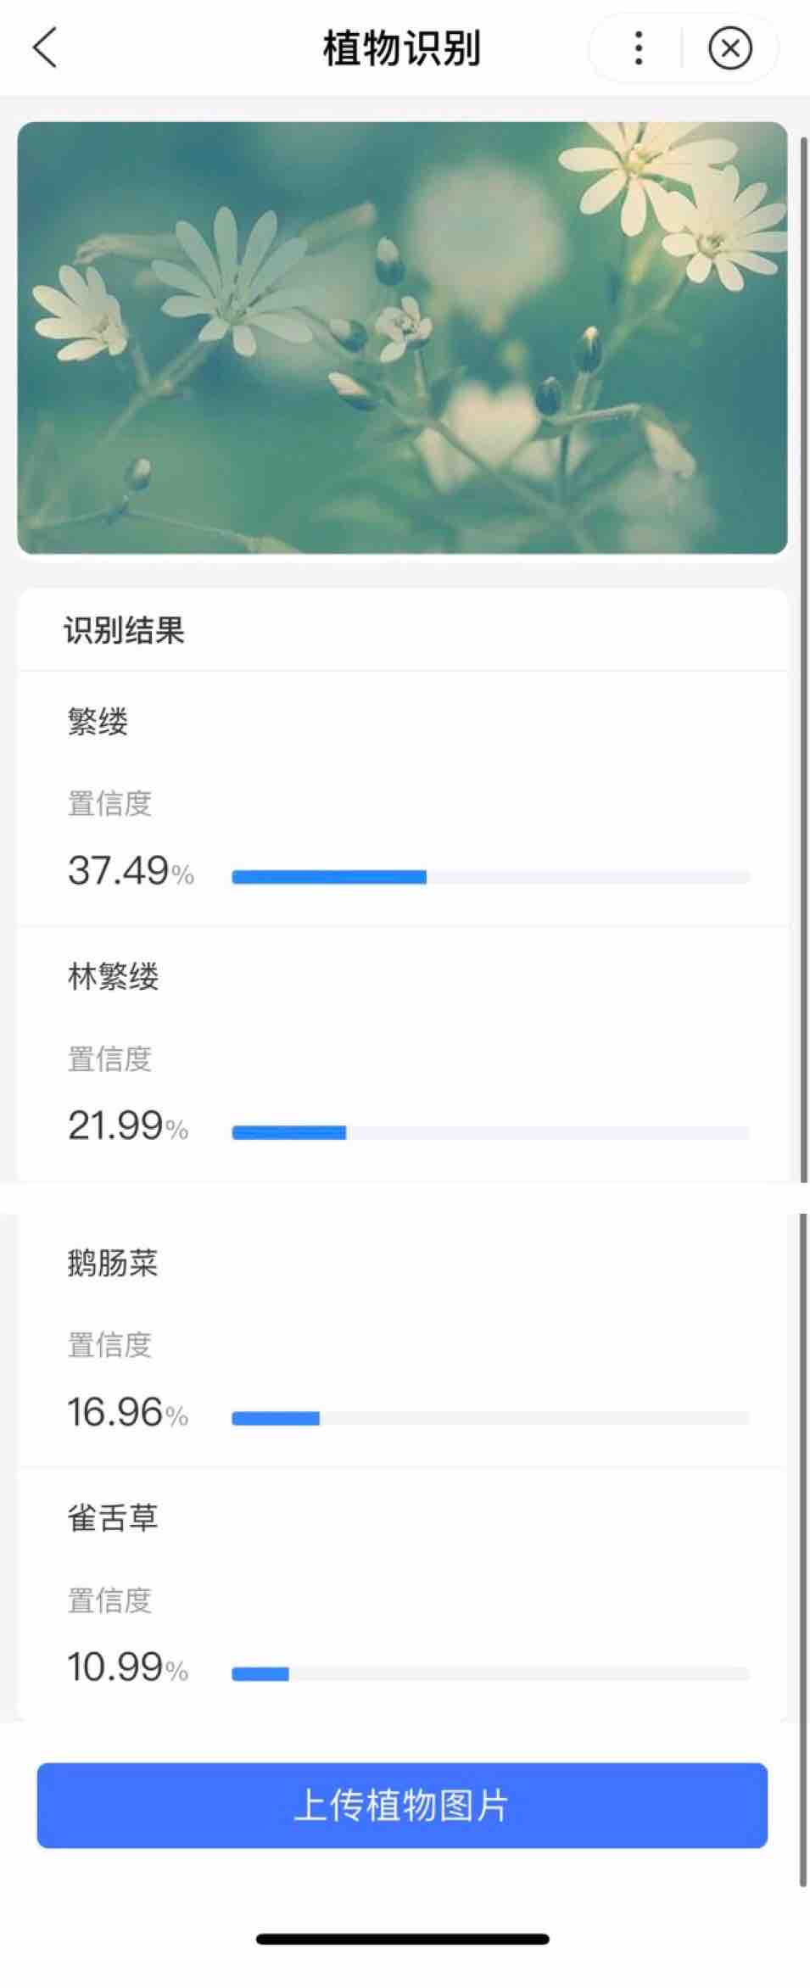Go back using the left arrow icon

click(x=45, y=47)
